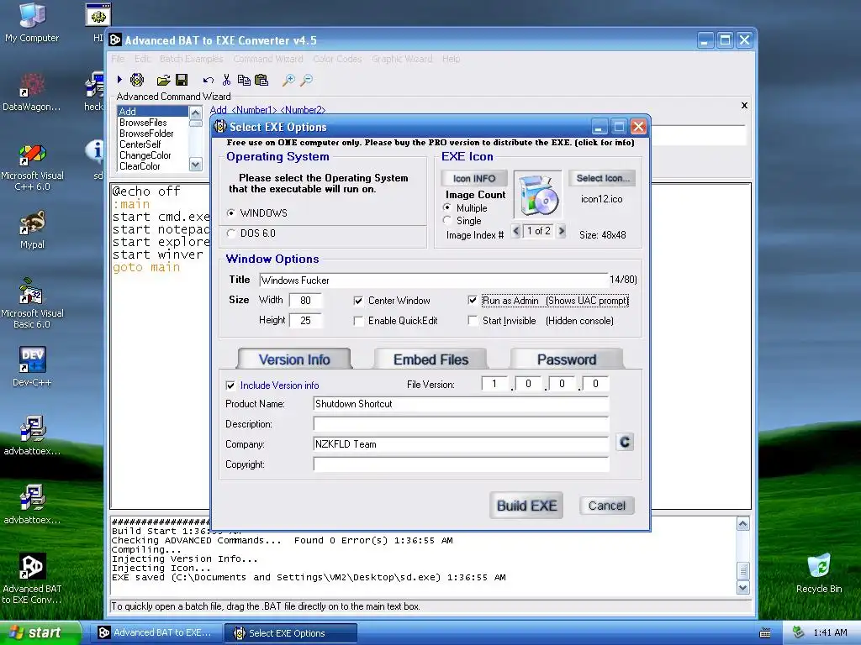Image resolution: width=861 pixels, height=645 pixels.
Task: Click the C copyright symbol button
Action: [625, 442]
